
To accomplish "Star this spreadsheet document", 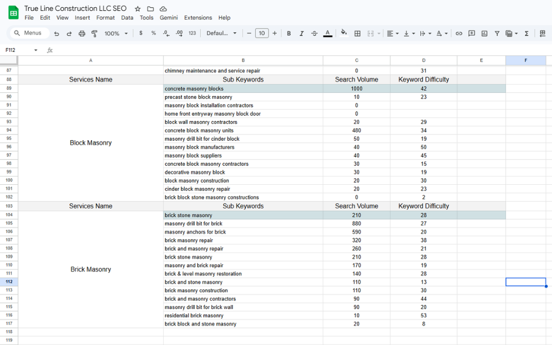I will 138,9.
